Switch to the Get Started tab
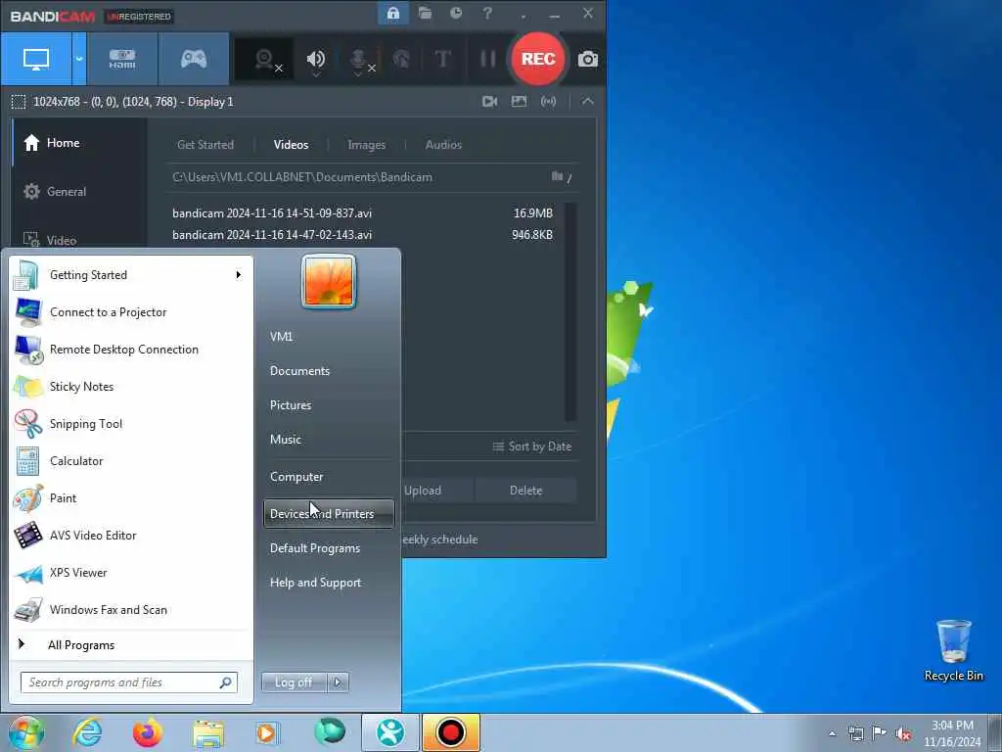The image size is (1002, 752). (205, 145)
